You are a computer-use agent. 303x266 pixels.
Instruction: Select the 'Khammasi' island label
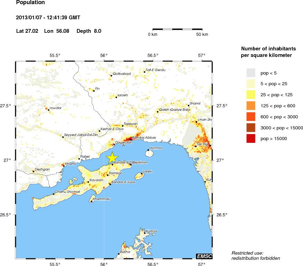(101, 199)
